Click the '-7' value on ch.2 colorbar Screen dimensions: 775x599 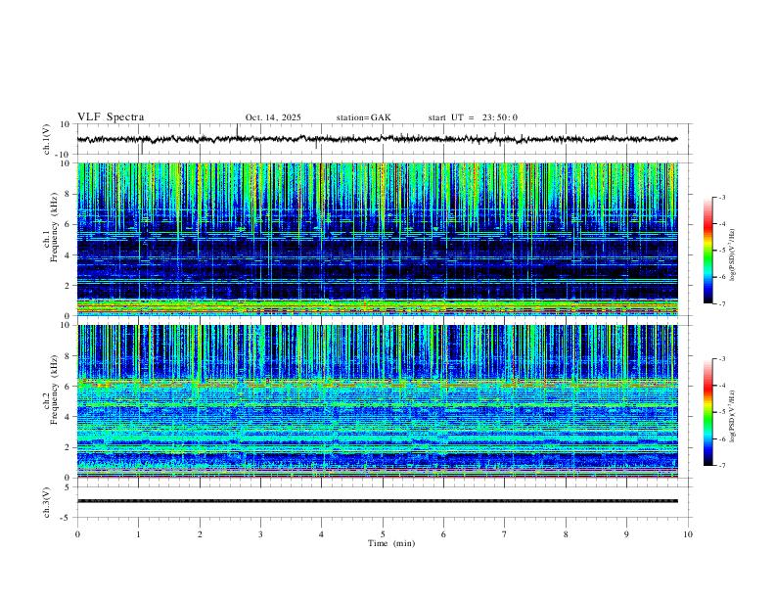[721, 465]
